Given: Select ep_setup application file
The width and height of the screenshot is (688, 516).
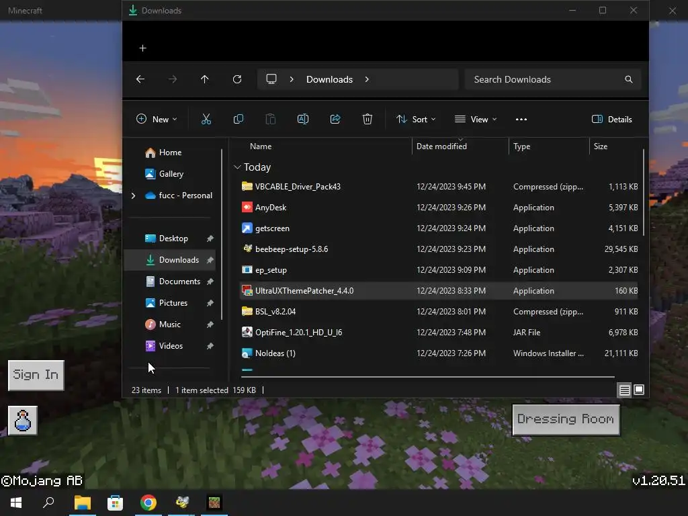Looking at the screenshot, I should click(439, 270).
